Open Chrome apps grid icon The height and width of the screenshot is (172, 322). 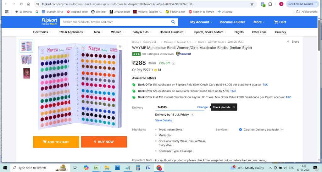(7, 12)
